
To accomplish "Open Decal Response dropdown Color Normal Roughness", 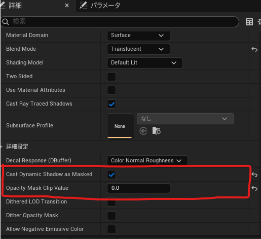I will point(147,160).
